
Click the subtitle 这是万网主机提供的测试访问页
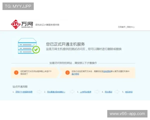(65, 49)
